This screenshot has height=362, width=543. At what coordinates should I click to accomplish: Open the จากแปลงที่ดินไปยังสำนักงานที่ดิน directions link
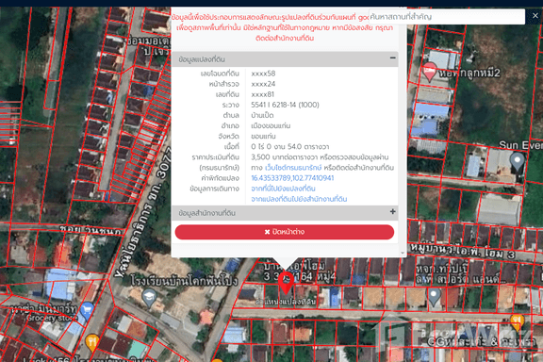pos(299,199)
